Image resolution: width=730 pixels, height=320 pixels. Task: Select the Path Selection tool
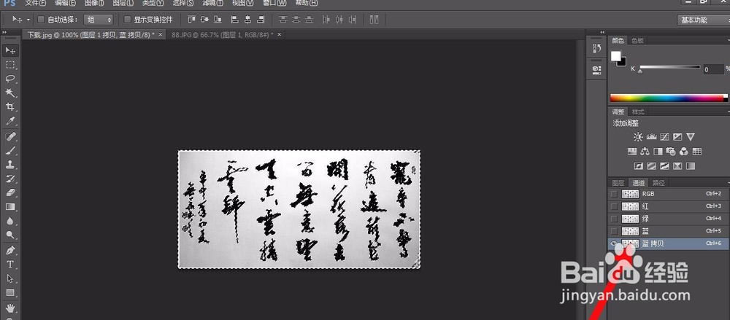click(x=10, y=278)
